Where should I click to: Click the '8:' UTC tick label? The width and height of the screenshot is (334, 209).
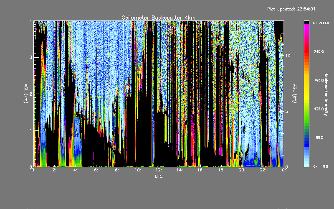[117, 170]
